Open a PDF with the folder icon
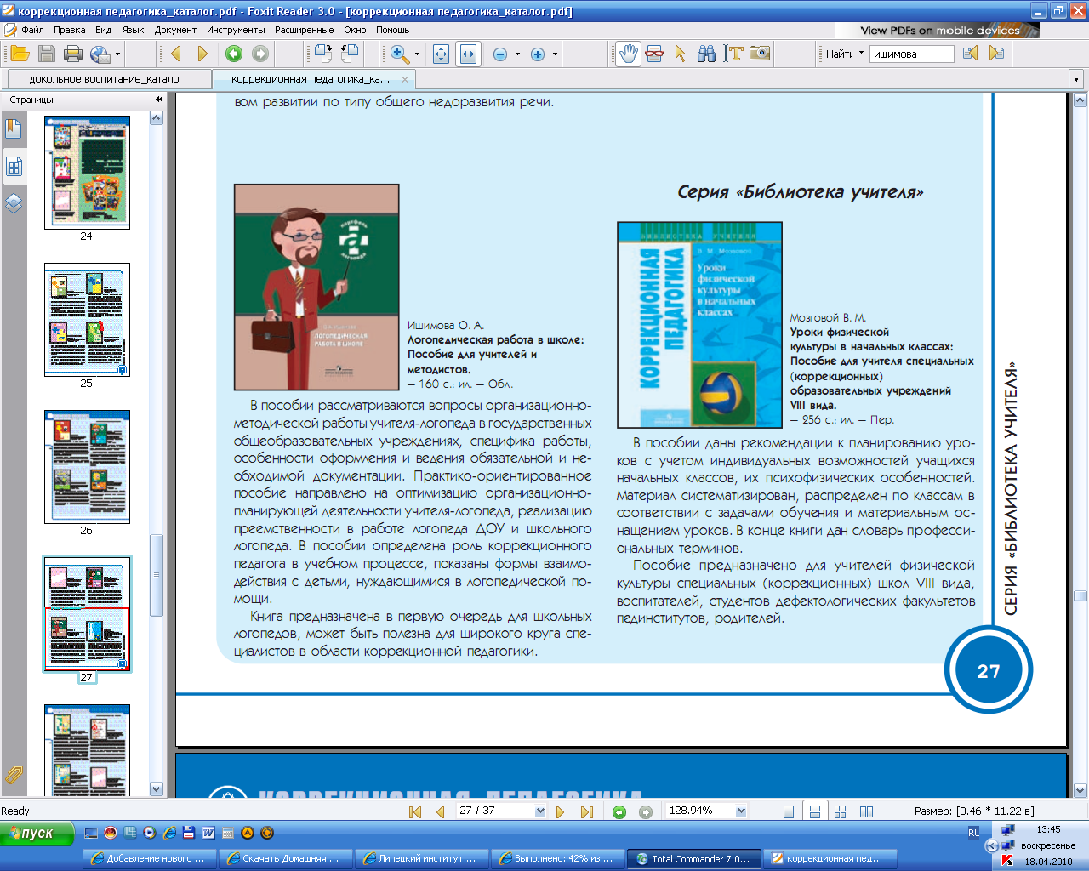Viewport: 1089px width, 871px height. (20, 54)
